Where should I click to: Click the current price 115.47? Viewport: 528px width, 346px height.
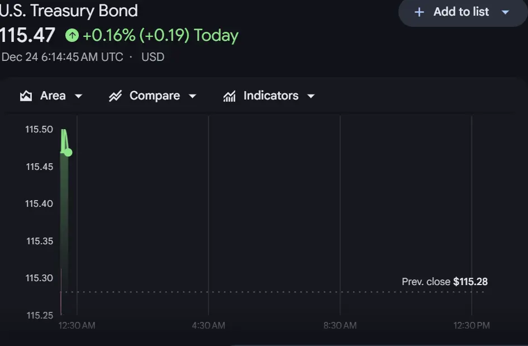coord(27,35)
